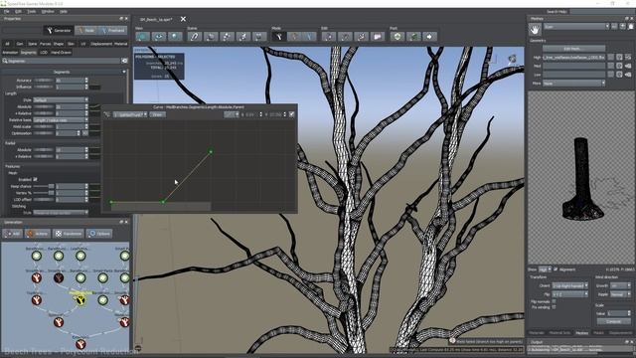636x358 pixels.
Task: Click the pink fourth Edit toolbar icon
Action: (x=378, y=37)
